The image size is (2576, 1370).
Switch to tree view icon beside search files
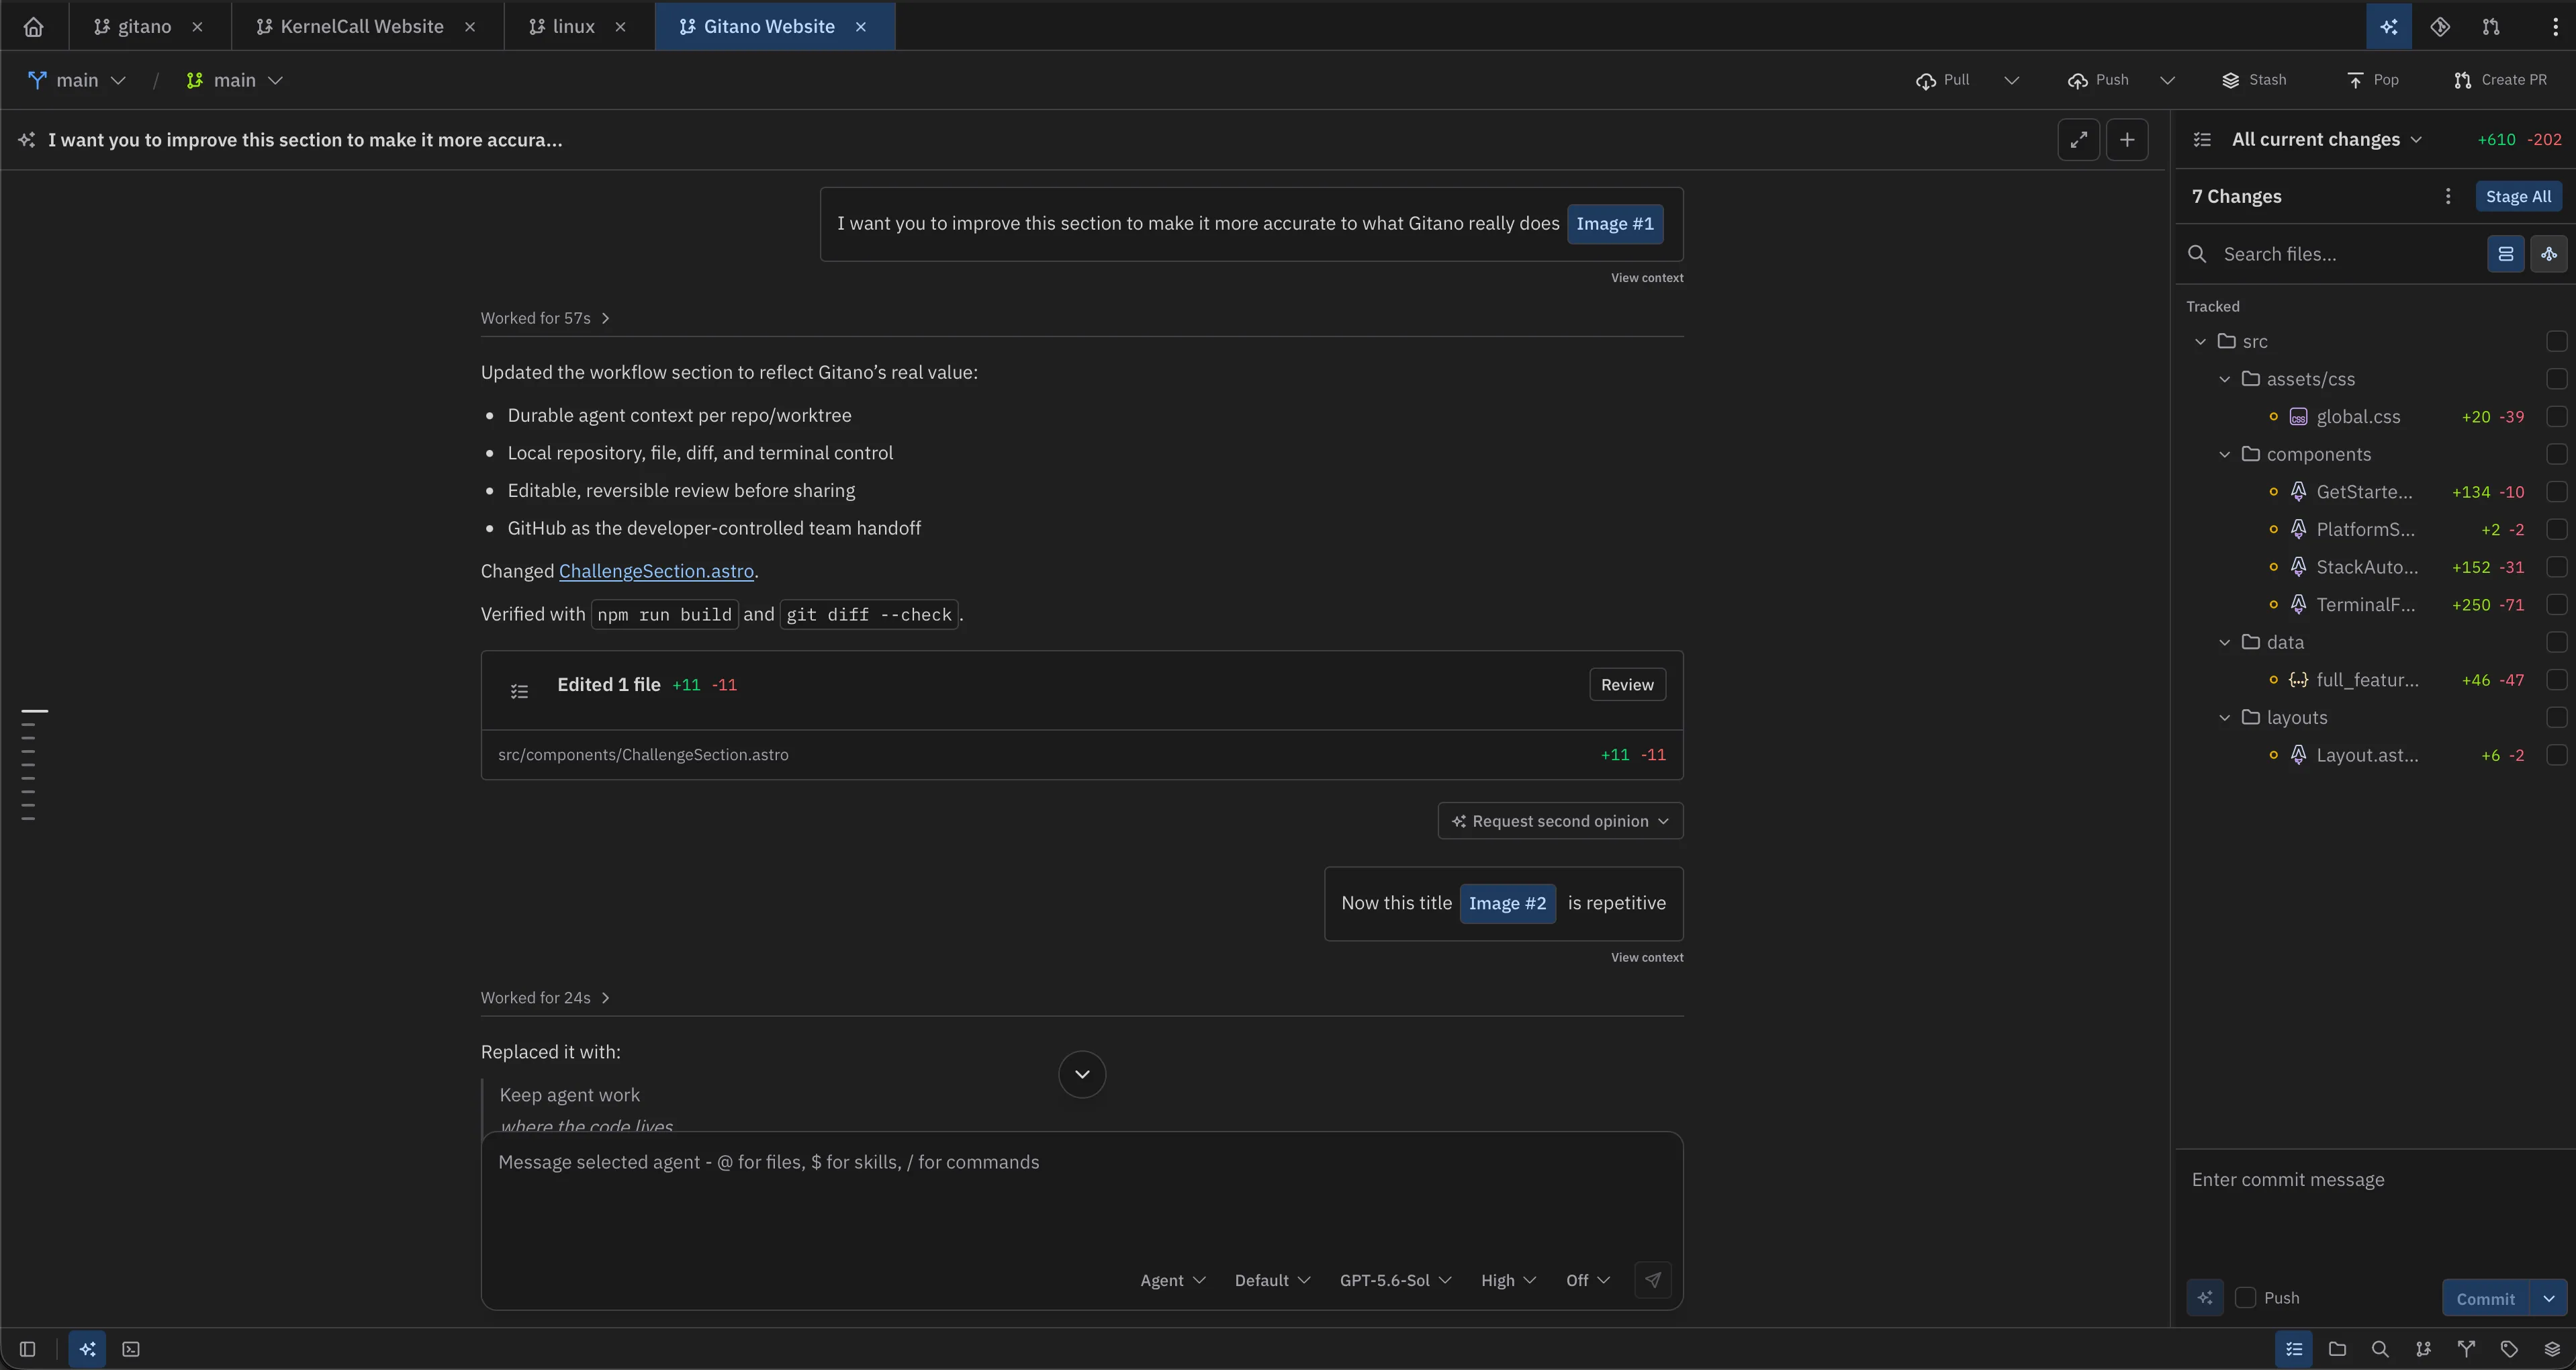click(2549, 254)
